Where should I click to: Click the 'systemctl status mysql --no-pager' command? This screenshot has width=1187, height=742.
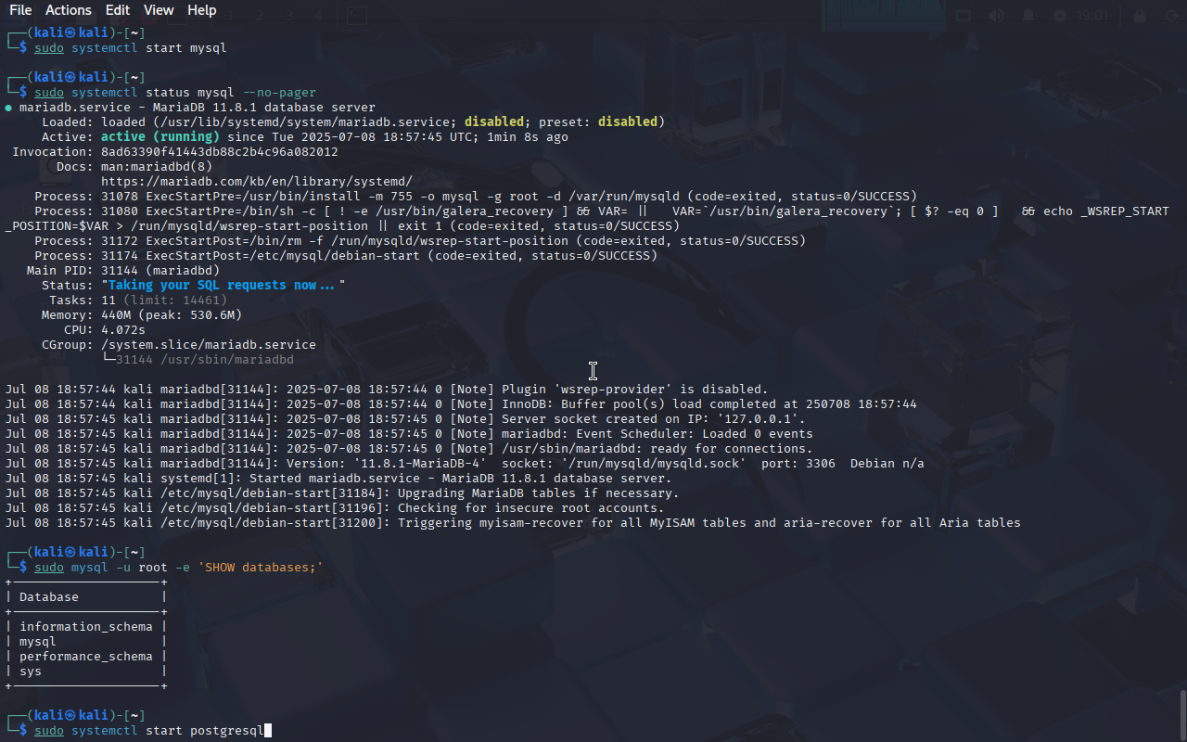tap(175, 93)
